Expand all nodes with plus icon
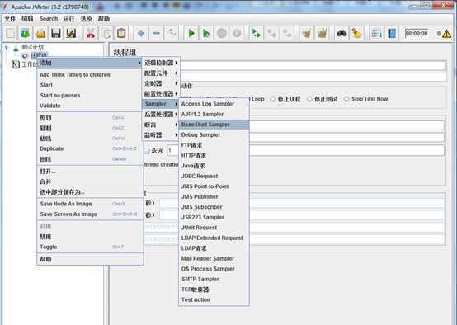Viewport: 457px width, 325px height. [x=141, y=33]
